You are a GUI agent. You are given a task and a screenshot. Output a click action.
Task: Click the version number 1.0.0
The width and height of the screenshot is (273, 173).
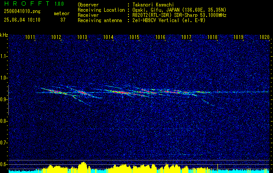point(59,4)
